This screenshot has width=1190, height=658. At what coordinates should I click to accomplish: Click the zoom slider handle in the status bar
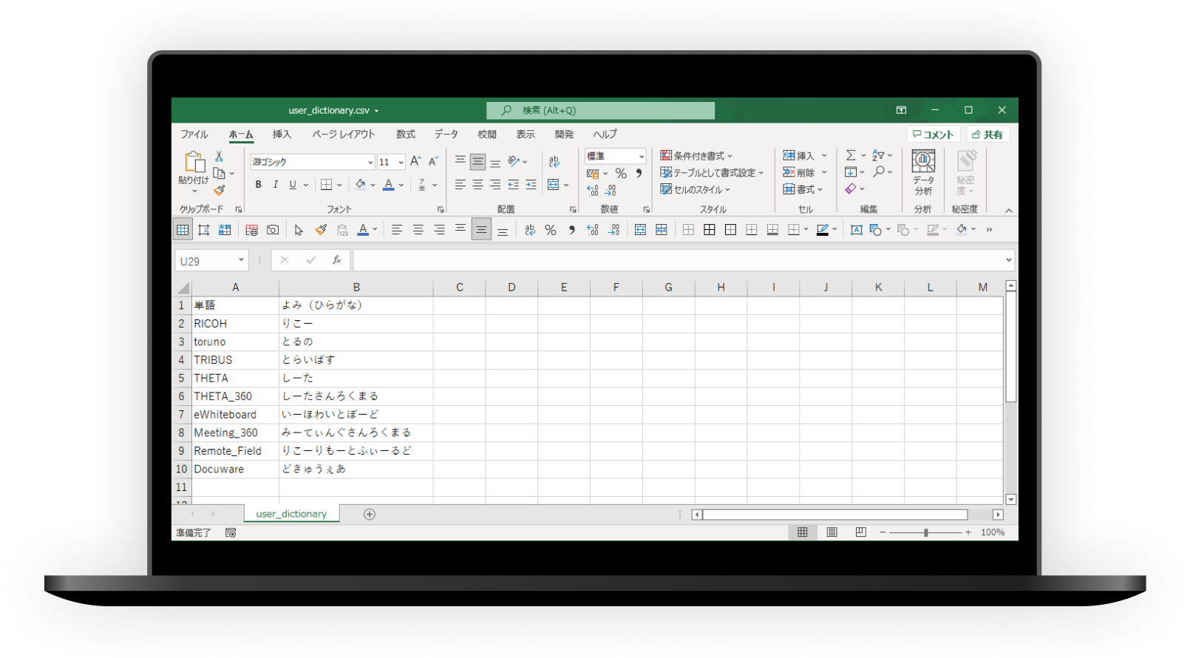pos(925,532)
